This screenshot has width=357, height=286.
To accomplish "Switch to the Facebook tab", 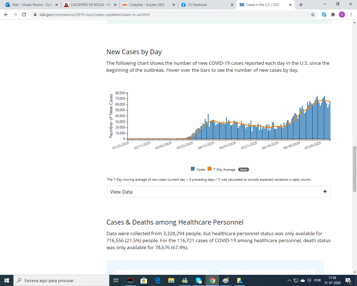I will [206, 5].
